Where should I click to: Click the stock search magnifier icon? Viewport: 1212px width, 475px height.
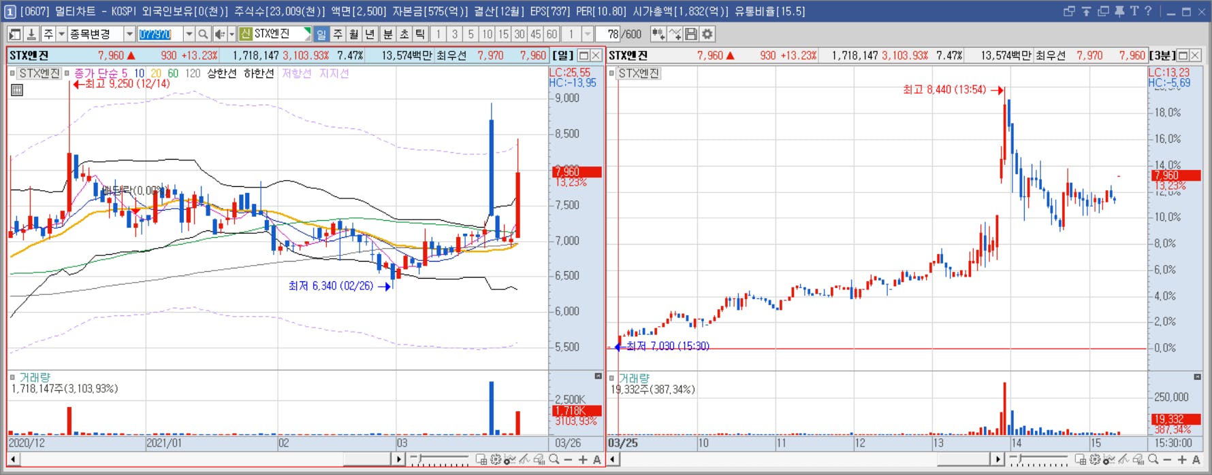(x=203, y=34)
